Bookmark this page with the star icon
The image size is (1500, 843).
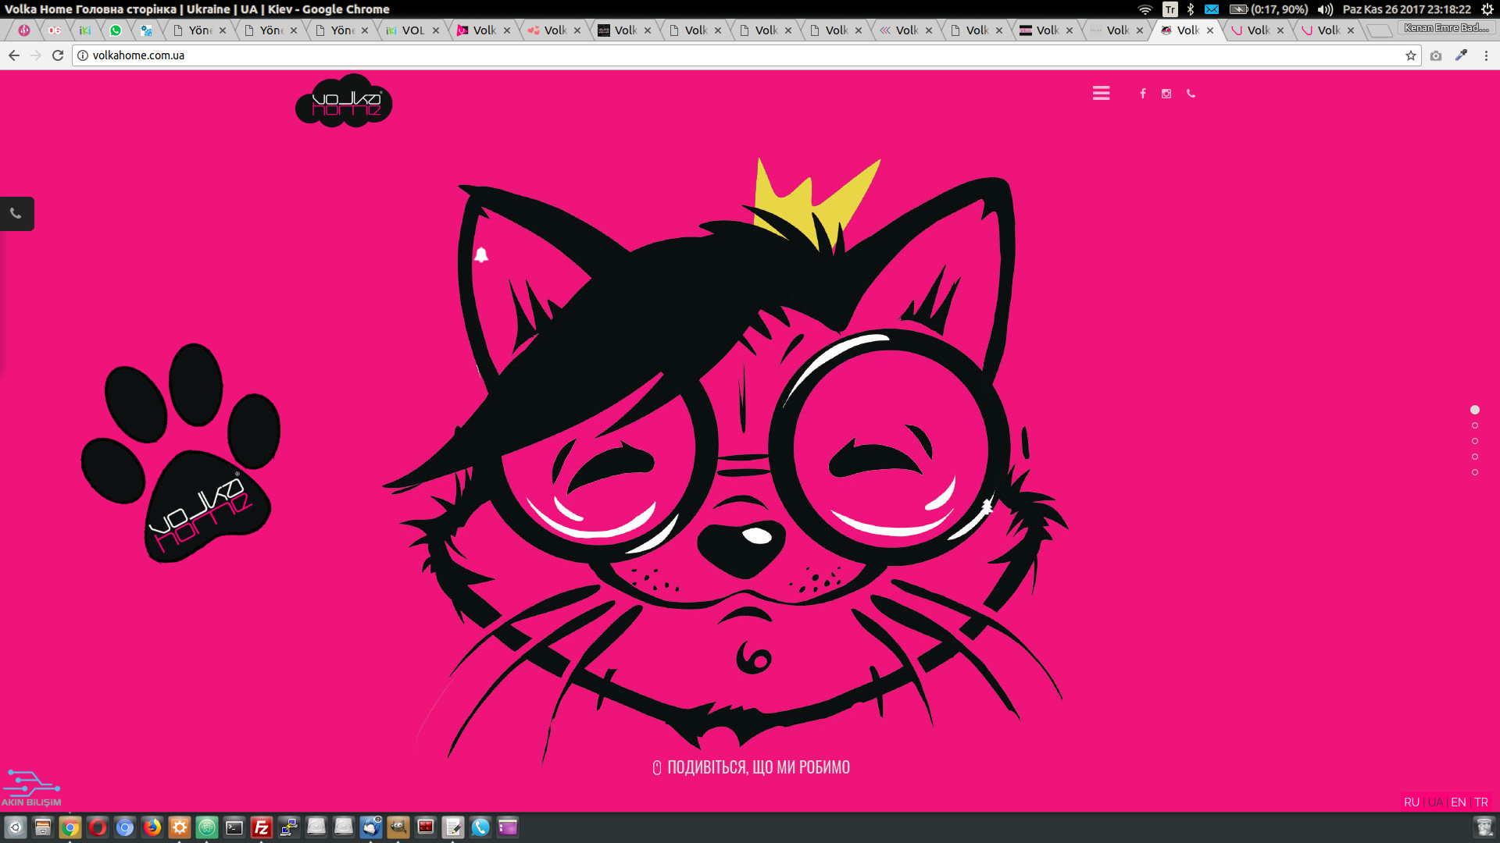pyautogui.click(x=1411, y=55)
